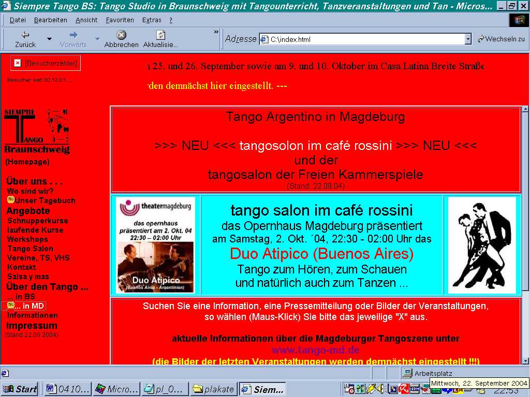
Task: Click the NEU badge beside in MD
Action: click(10, 305)
